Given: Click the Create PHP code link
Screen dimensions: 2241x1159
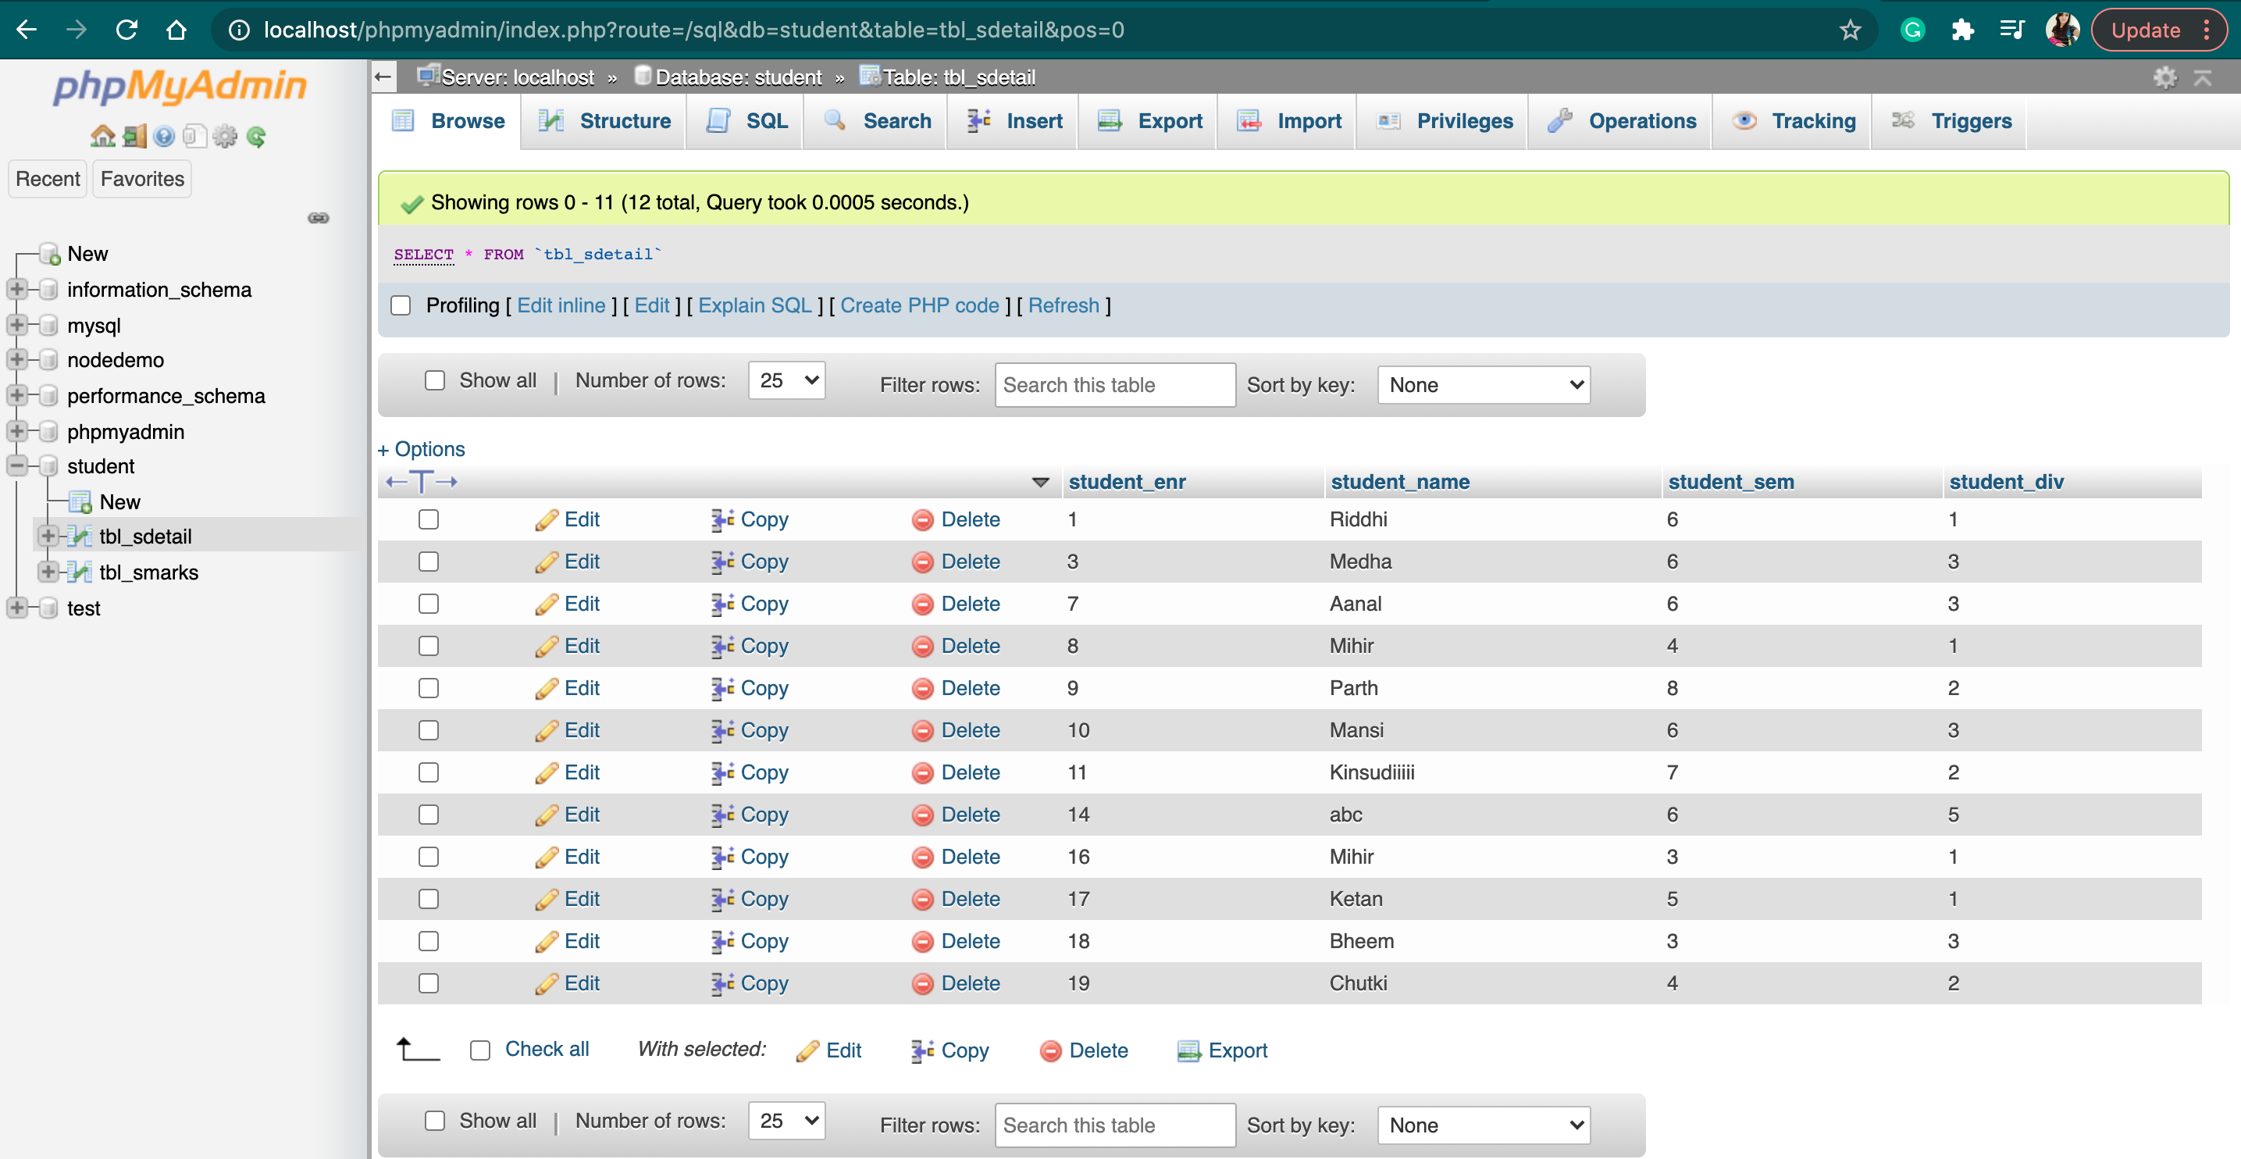Looking at the screenshot, I should (920, 306).
